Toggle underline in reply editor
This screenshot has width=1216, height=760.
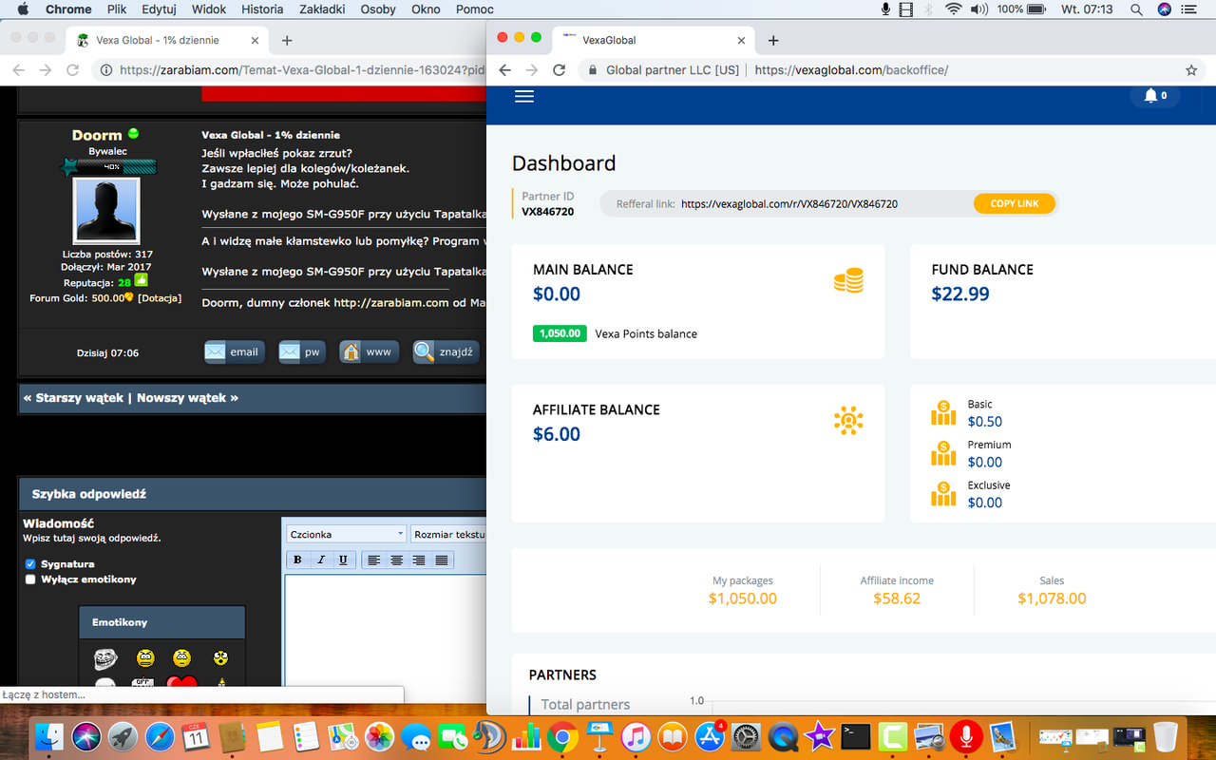click(x=343, y=560)
